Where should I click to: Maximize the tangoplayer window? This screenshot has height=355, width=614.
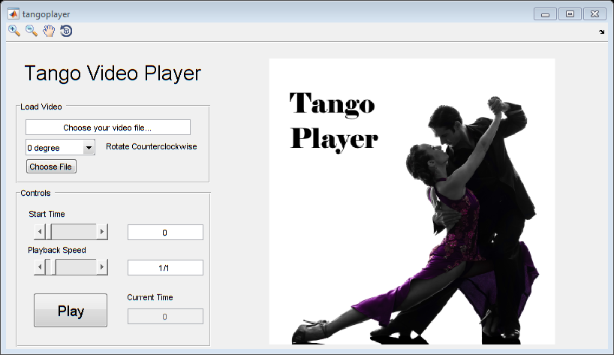570,14
